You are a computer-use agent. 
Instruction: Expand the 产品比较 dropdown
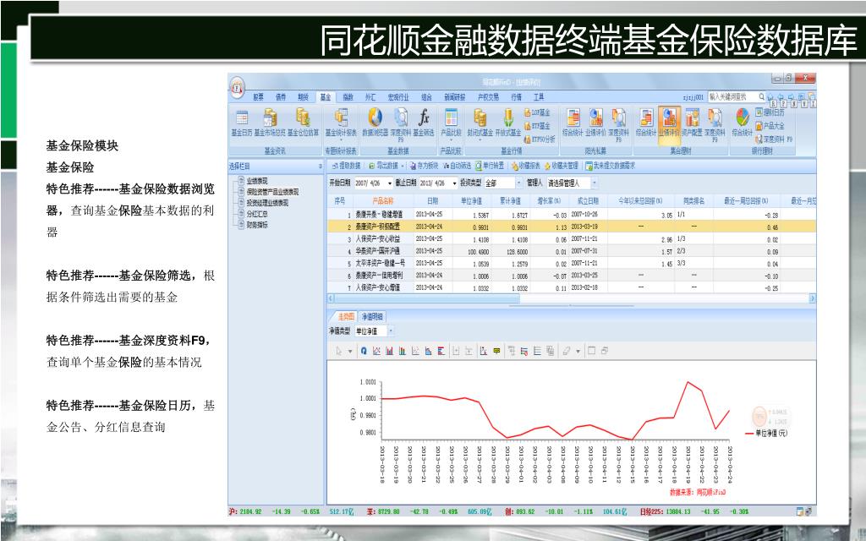click(x=451, y=140)
